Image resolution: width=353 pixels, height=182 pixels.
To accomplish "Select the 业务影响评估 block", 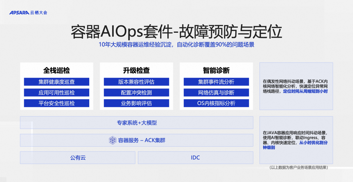I will click(x=136, y=103).
